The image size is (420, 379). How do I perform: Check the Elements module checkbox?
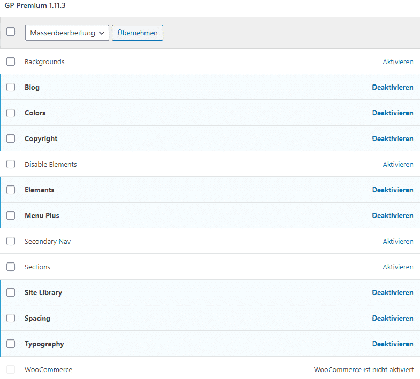pyautogui.click(x=11, y=190)
